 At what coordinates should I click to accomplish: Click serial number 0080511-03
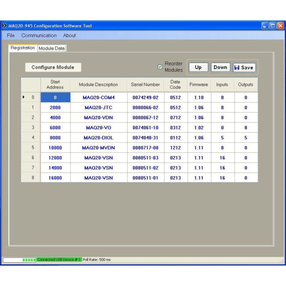[145, 158]
